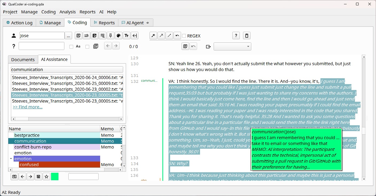Switch to the AI Agent tab
Screen dimensions: 376x196
pyautogui.click(x=135, y=23)
